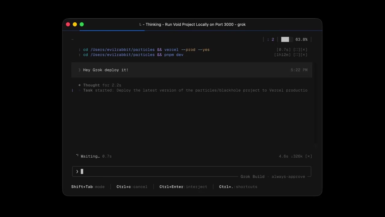The height and width of the screenshot is (217, 385).
Task: Click the 4.6s elapsed time indicator
Action: (x=283, y=156)
